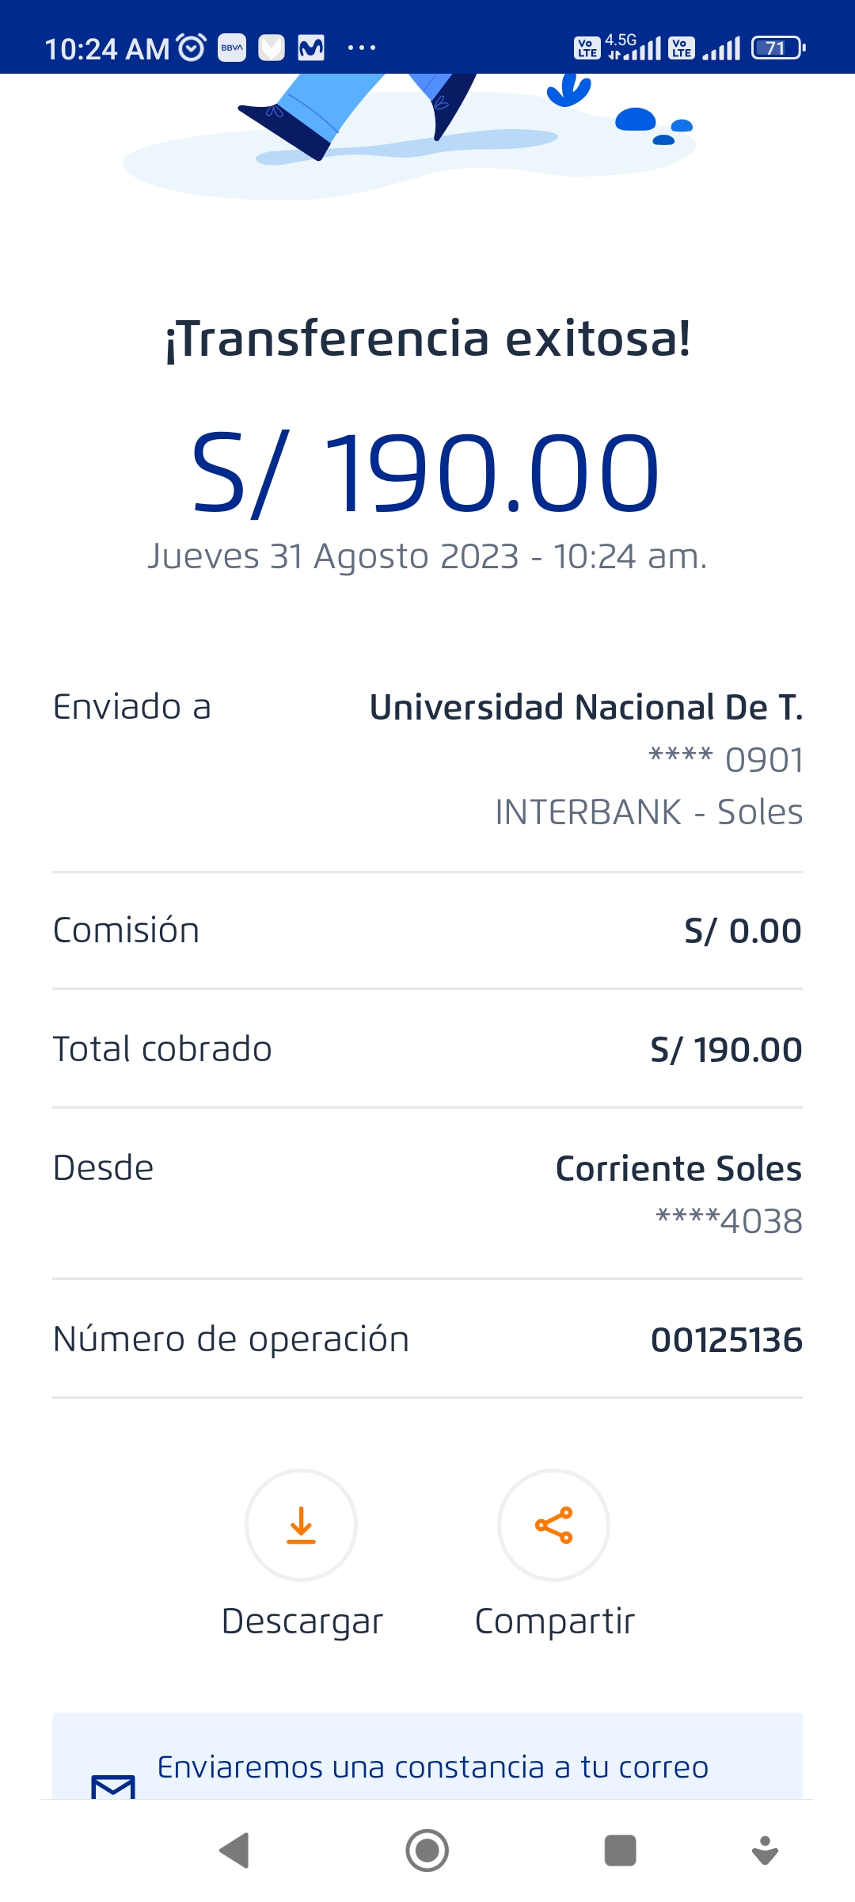Tap the accessibility icon in navigation bar

(x=765, y=1850)
